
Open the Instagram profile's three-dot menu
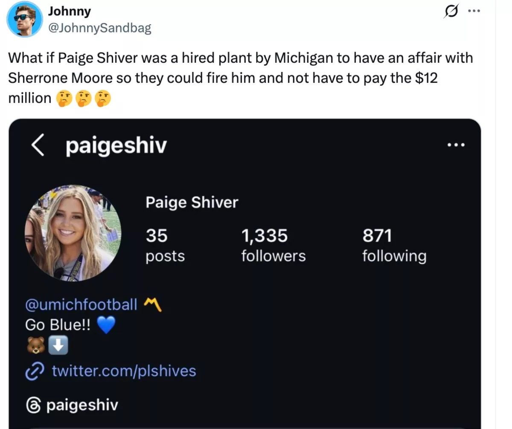(456, 145)
